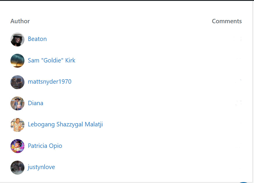Viewport: 254px width, 183px height.
Task: Click the Author column header
Action: click(20, 21)
